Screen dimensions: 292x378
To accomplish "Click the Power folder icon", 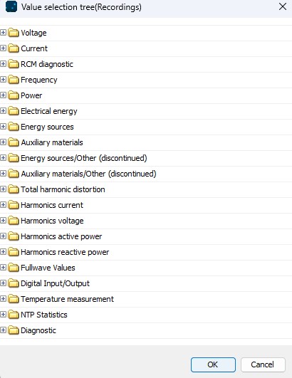I will point(14,95).
